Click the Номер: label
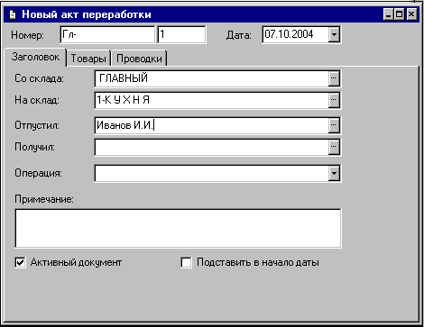The height and width of the screenshot is (327, 424). tap(27, 35)
